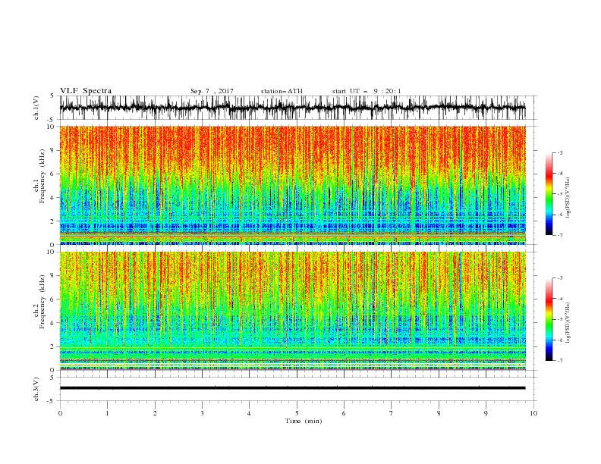This screenshot has width=601, height=464.
Task: Click the "-7" label on ch.1 colorbar
Action: (x=559, y=235)
